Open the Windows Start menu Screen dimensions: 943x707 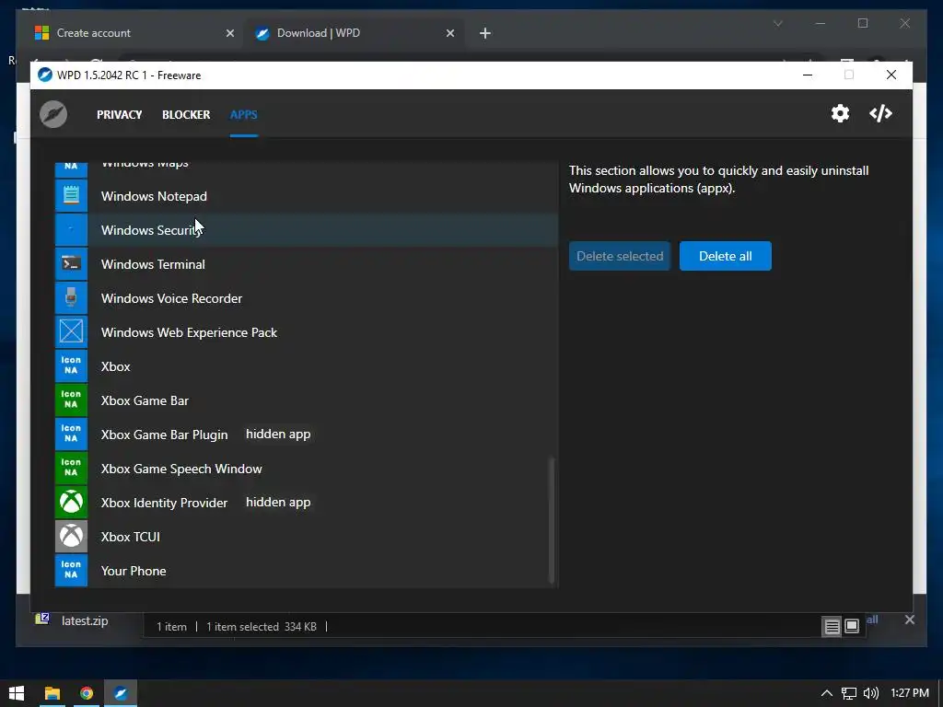click(x=17, y=693)
